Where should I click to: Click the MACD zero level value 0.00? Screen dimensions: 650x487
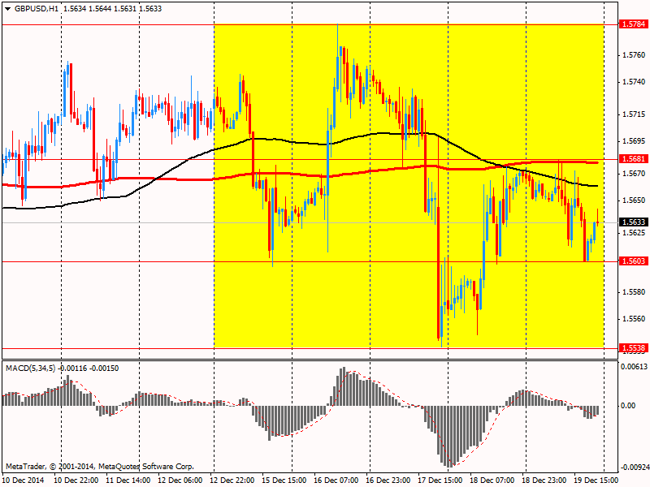point(628,405)
